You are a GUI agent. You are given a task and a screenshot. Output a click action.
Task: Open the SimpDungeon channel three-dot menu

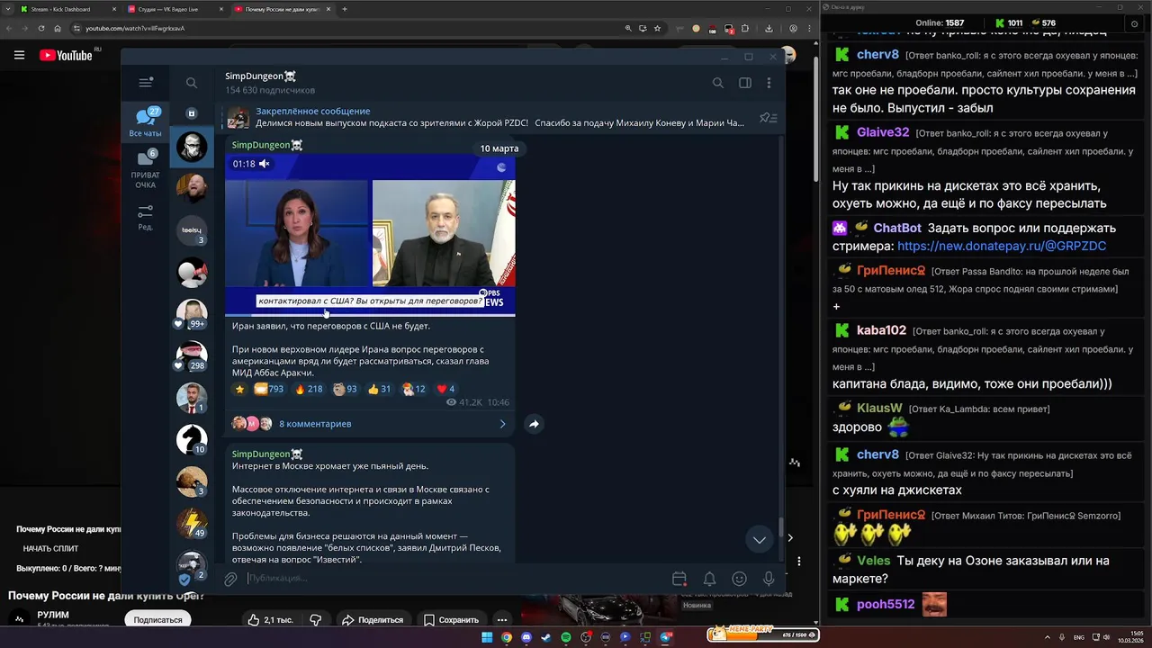click(769, 83)
